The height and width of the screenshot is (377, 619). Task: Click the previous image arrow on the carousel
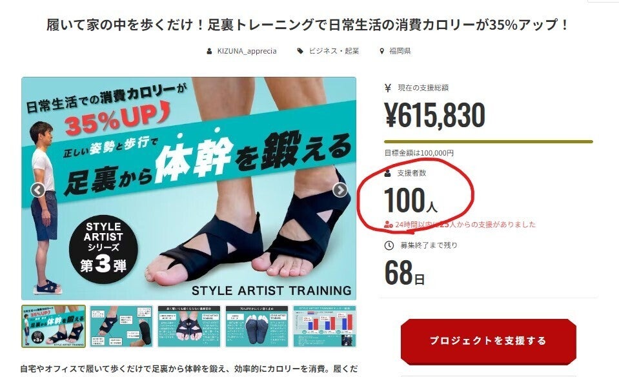tap(37, 190)
